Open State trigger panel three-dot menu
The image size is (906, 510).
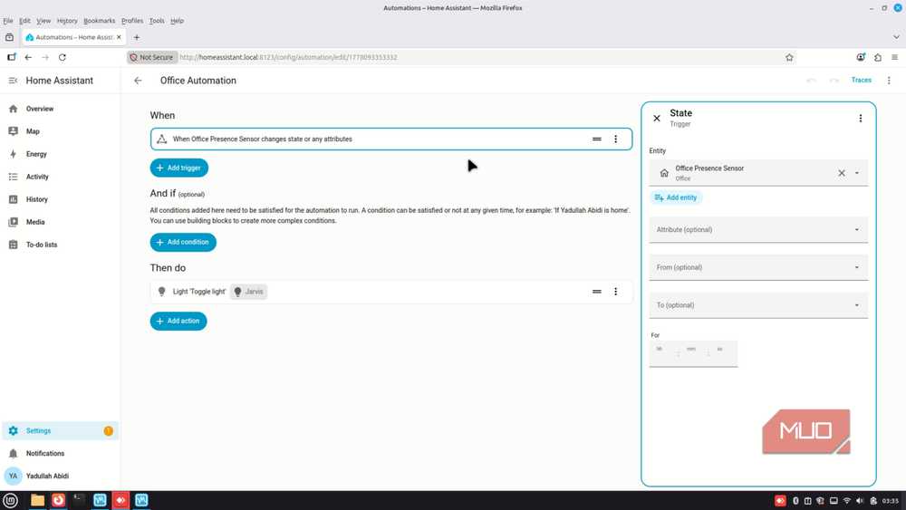pos(861,119)
